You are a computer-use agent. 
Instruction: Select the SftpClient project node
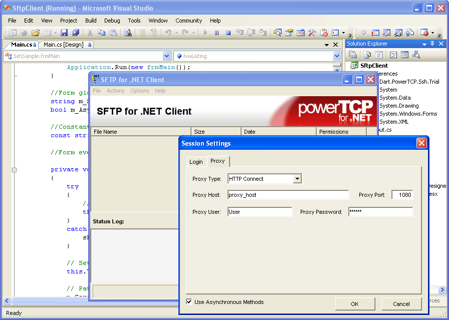(x=374, y=66)
